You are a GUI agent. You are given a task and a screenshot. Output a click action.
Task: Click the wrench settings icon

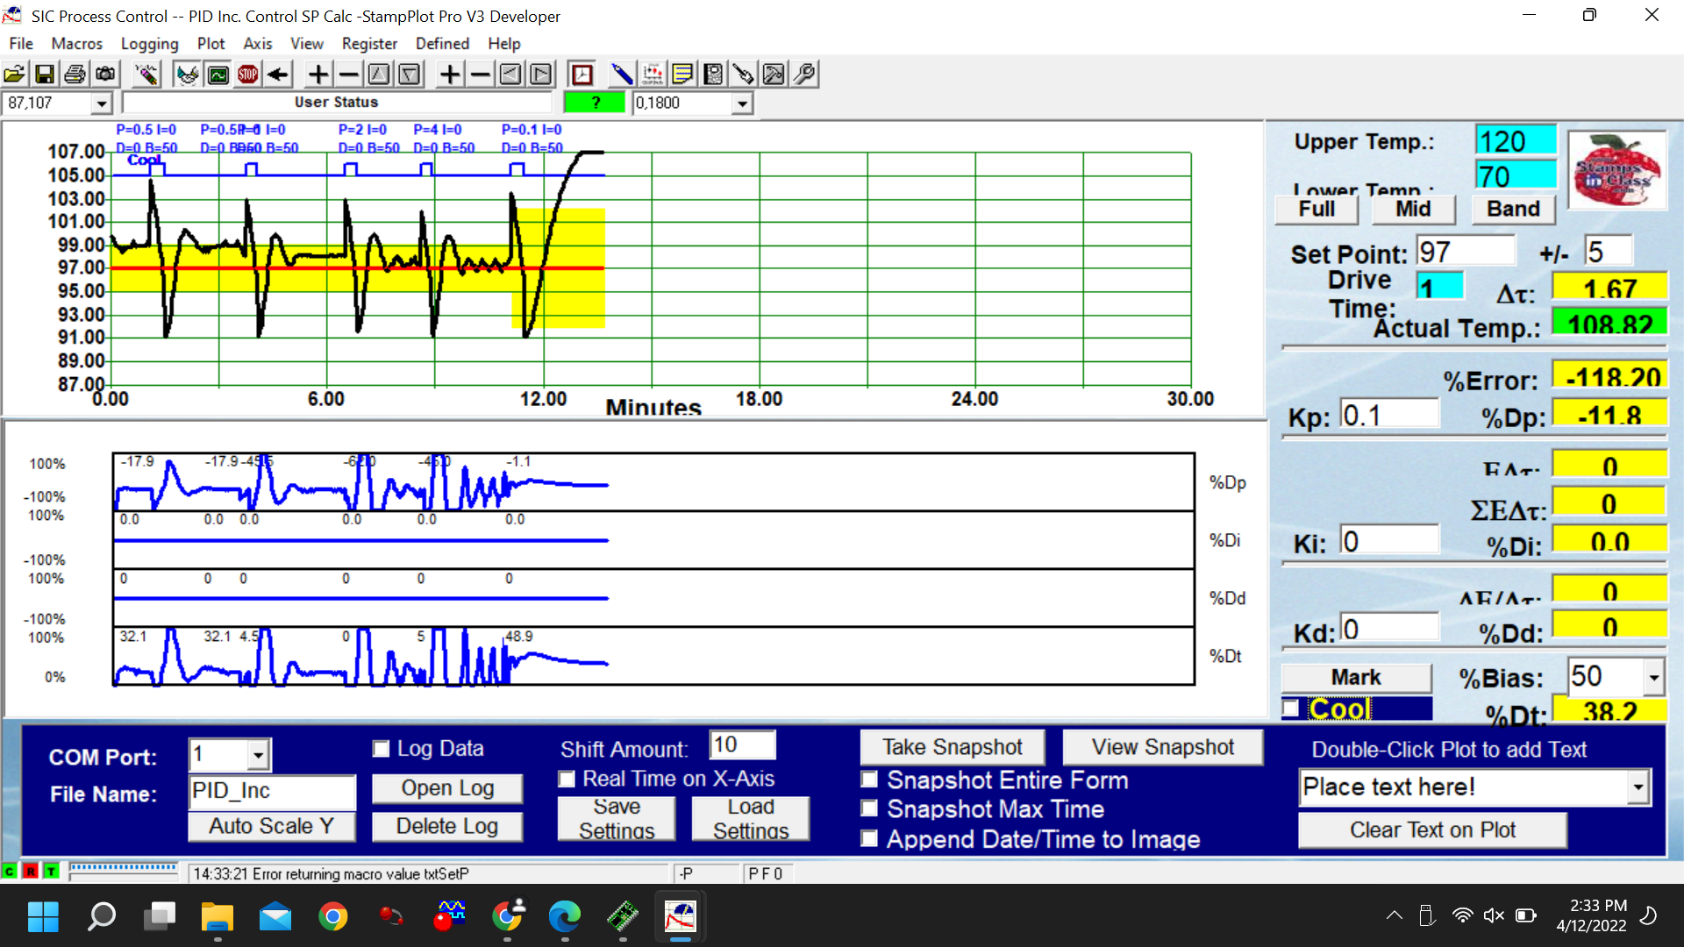[x=804, y=75]
